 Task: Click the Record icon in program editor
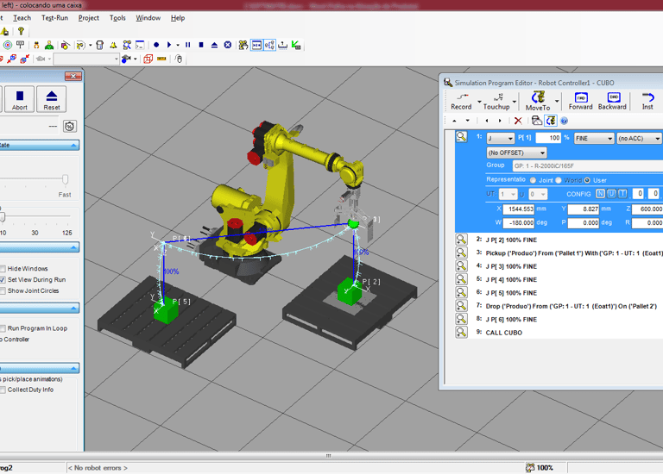461,97
